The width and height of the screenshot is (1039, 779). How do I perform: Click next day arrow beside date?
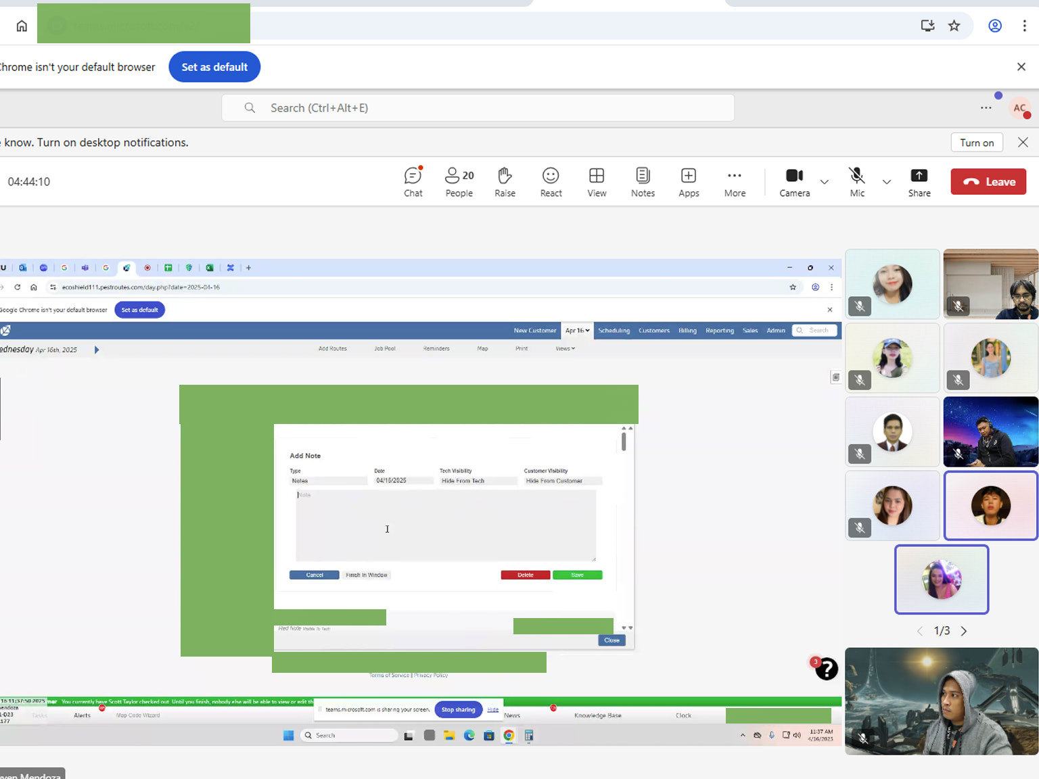click(x=97, y=350)
